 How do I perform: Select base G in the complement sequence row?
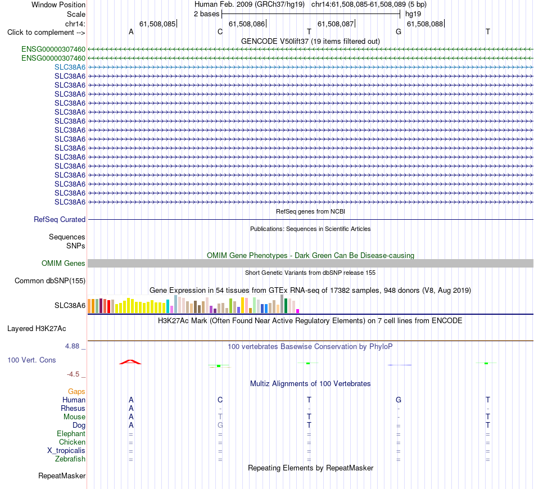click(x=399, y=31)
